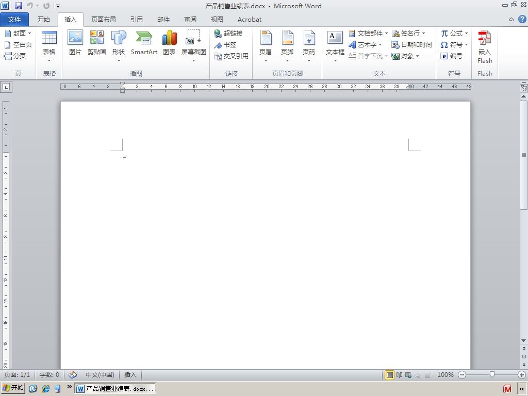Click the tab stop selector left of ruler
528x396 pixels.
click(6, 87)
